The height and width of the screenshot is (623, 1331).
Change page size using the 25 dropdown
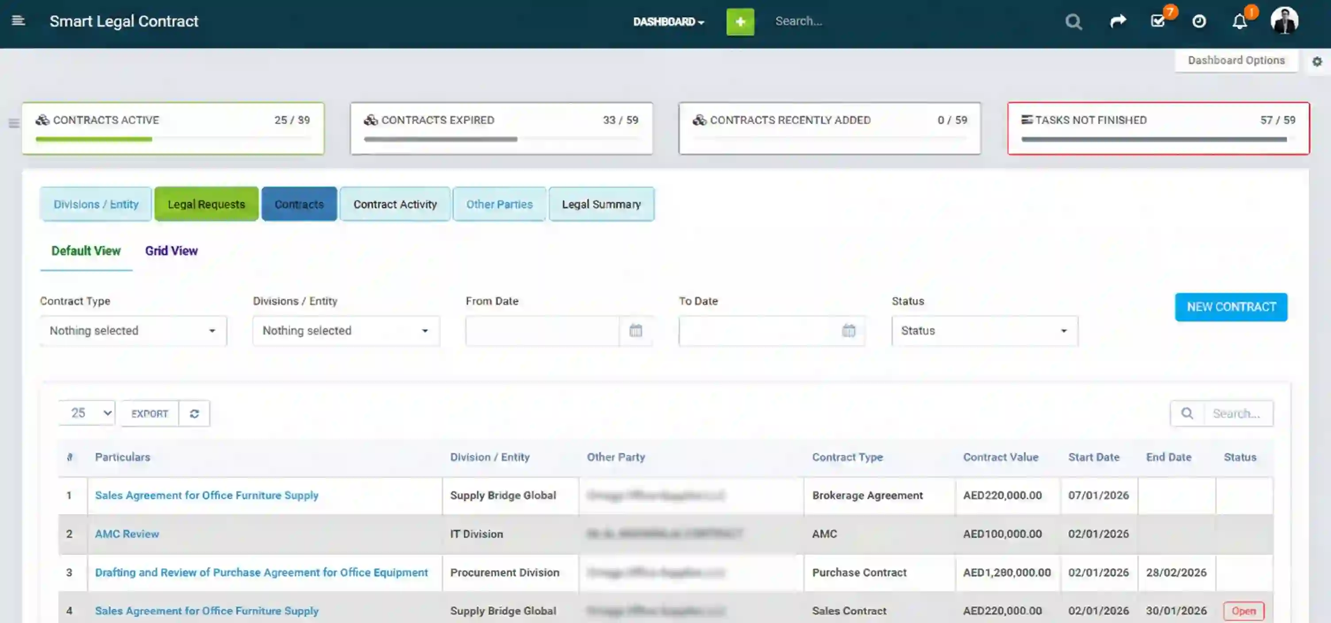[x=86, y=413]
